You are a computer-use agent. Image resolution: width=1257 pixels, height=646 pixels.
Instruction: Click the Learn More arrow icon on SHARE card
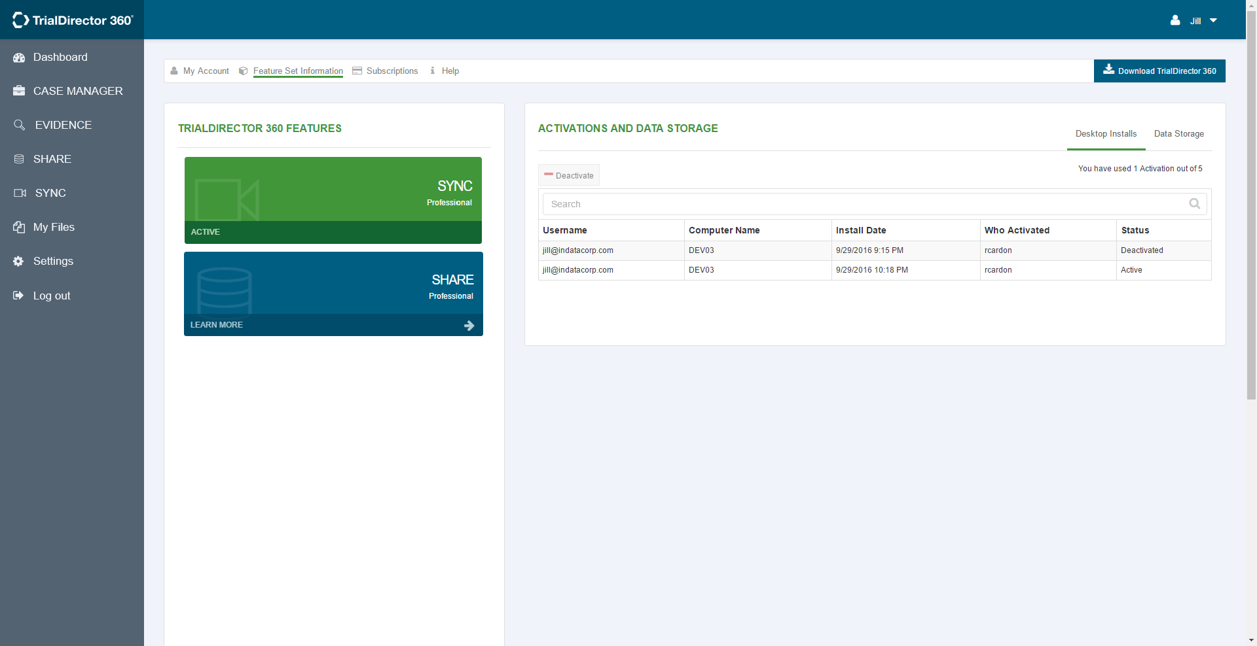tap(469, 326)
